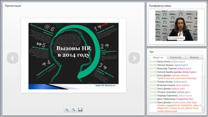Click the Конференц-связь panel title

(160, 6)
